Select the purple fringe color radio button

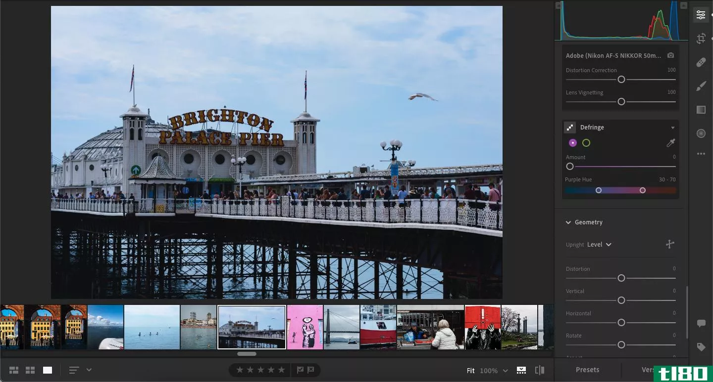coord(573,143)
